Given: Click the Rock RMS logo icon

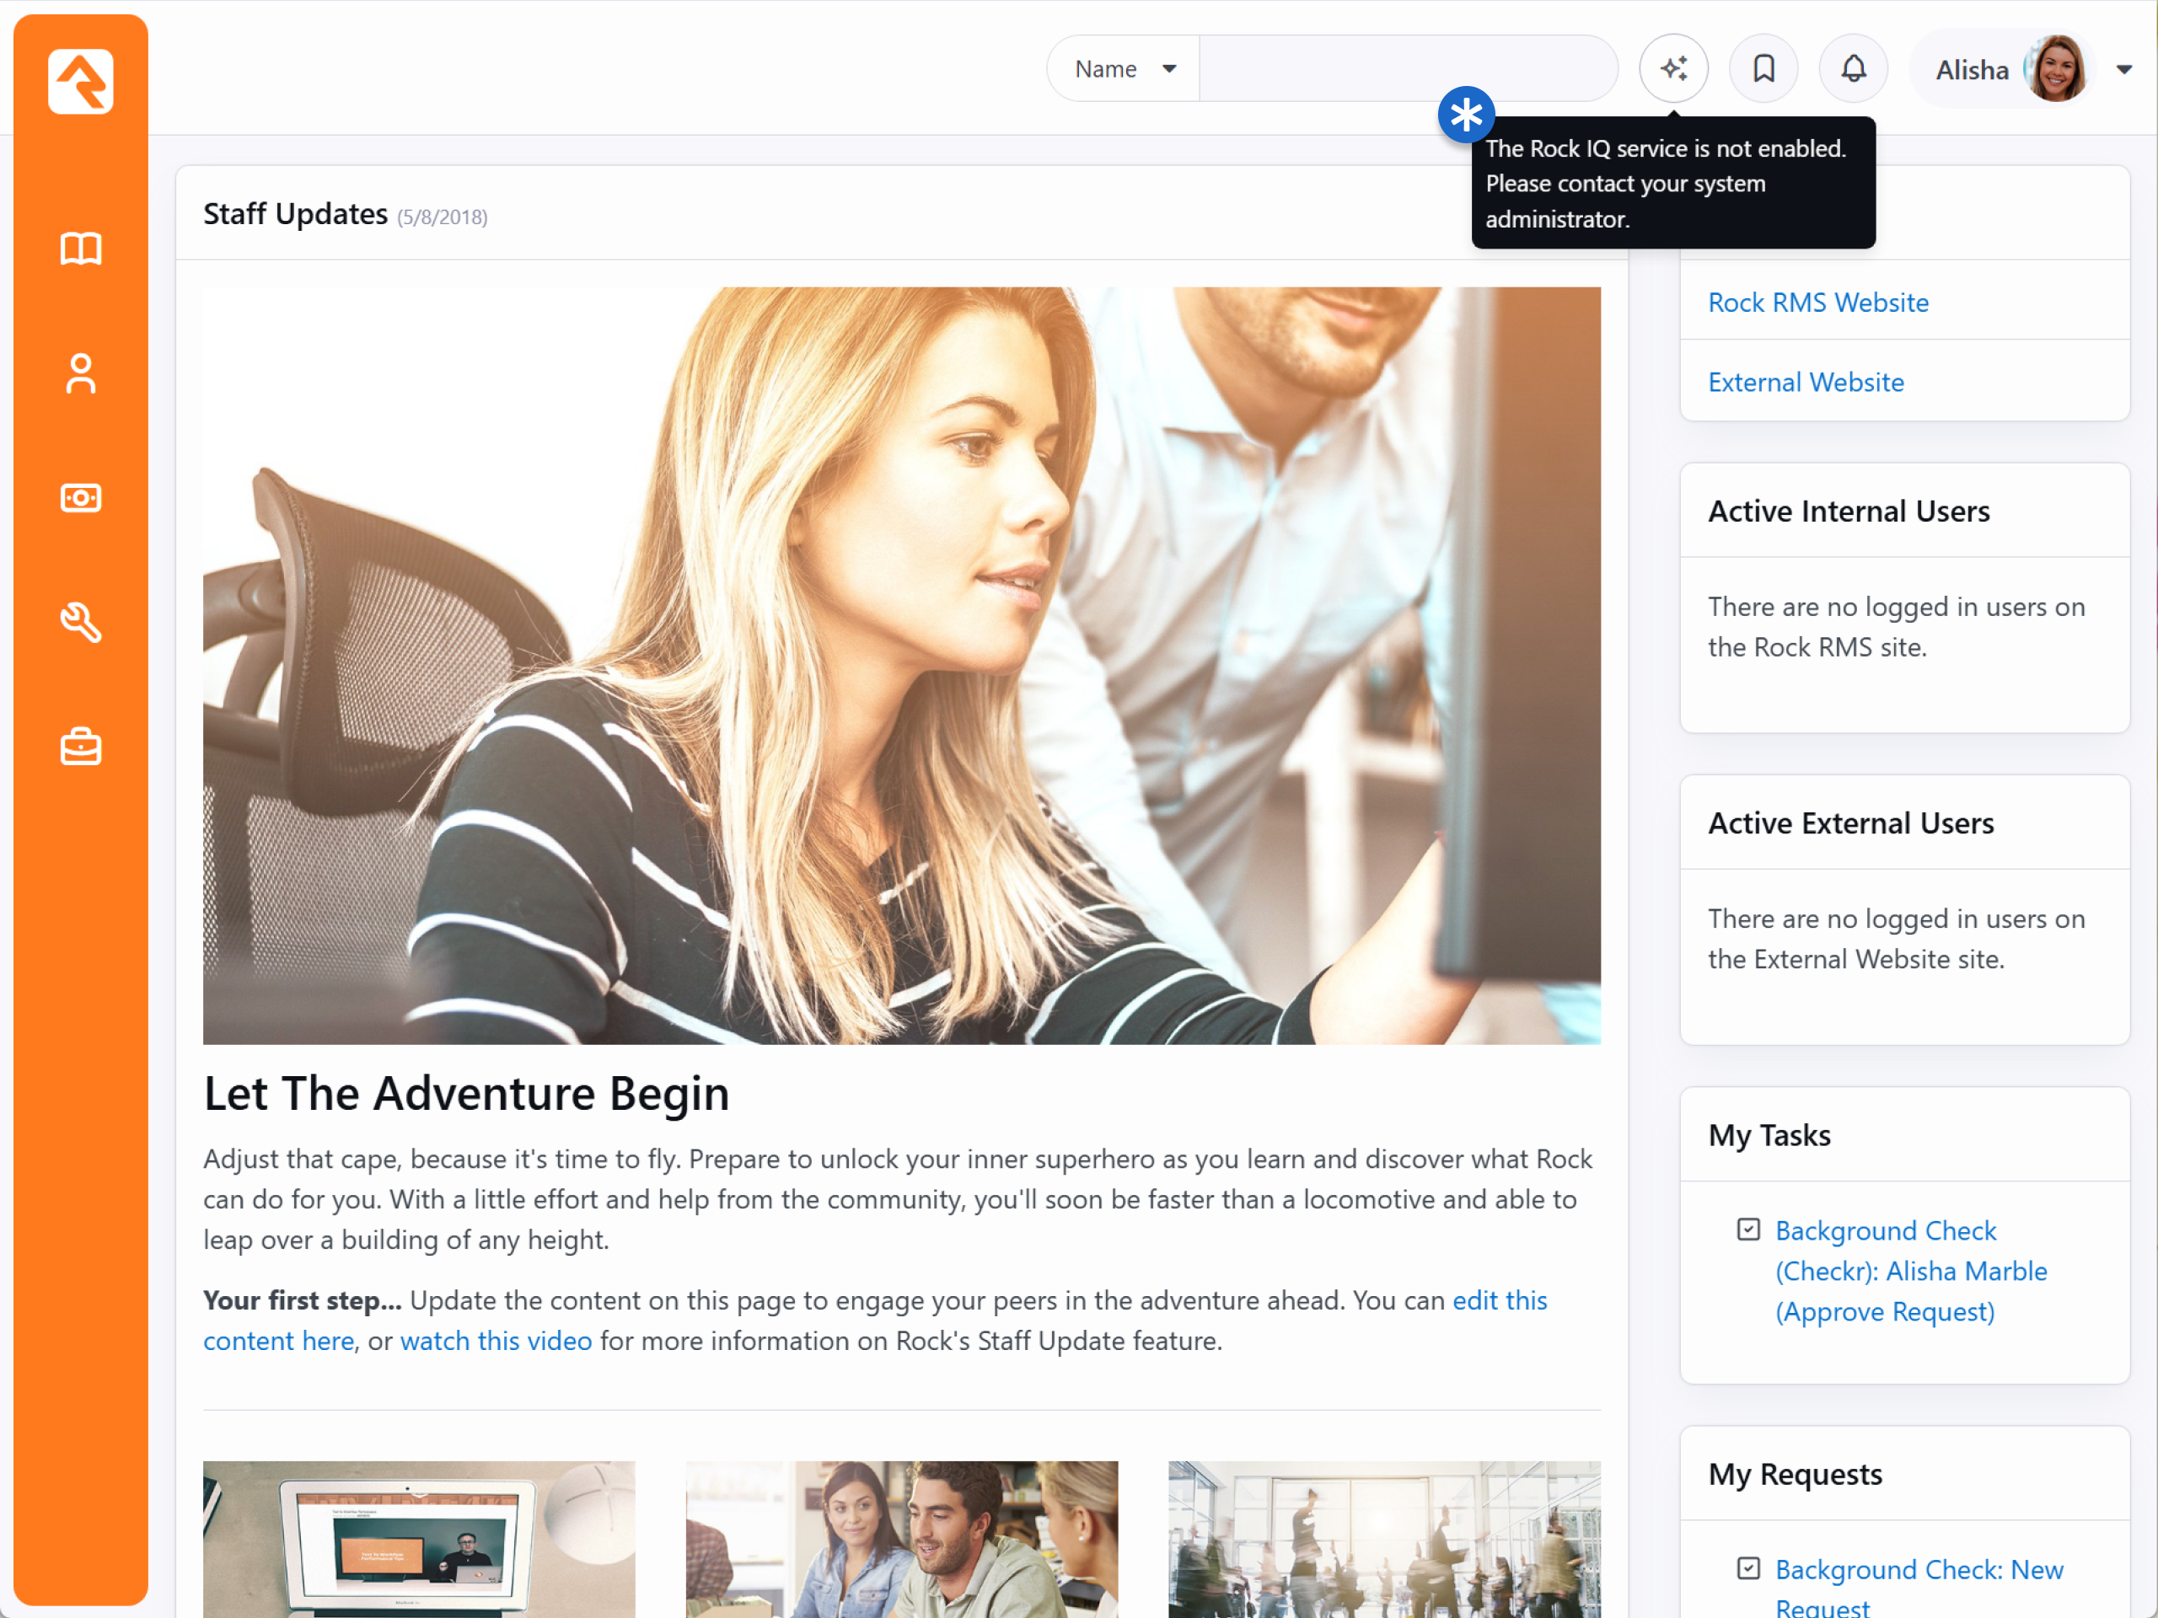Looking at the screenshot, I should click(80, 81).
